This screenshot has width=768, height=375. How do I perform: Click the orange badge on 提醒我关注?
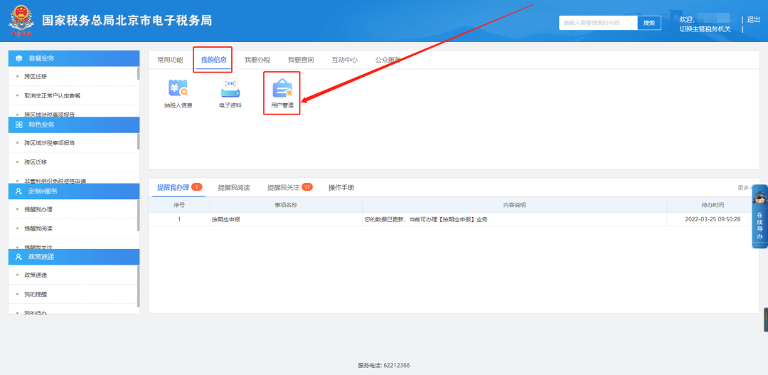point(307,187)
